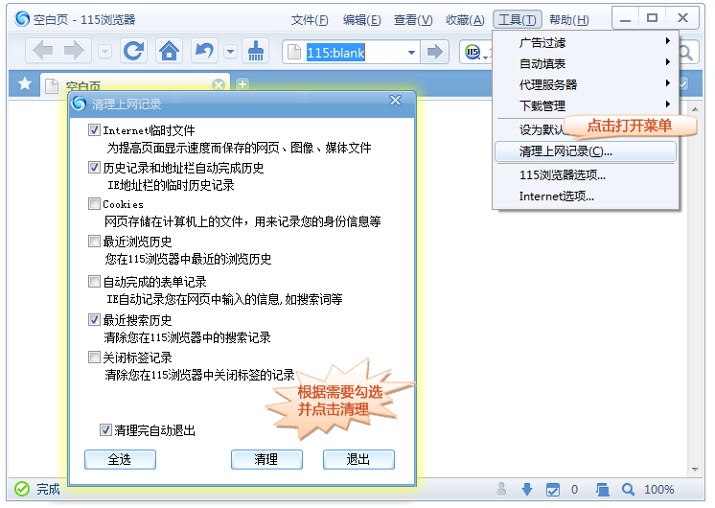Screen dimensions: 715x508
Task: Click the zoom magnifier in status bar
Action: [x=628, y=489]
